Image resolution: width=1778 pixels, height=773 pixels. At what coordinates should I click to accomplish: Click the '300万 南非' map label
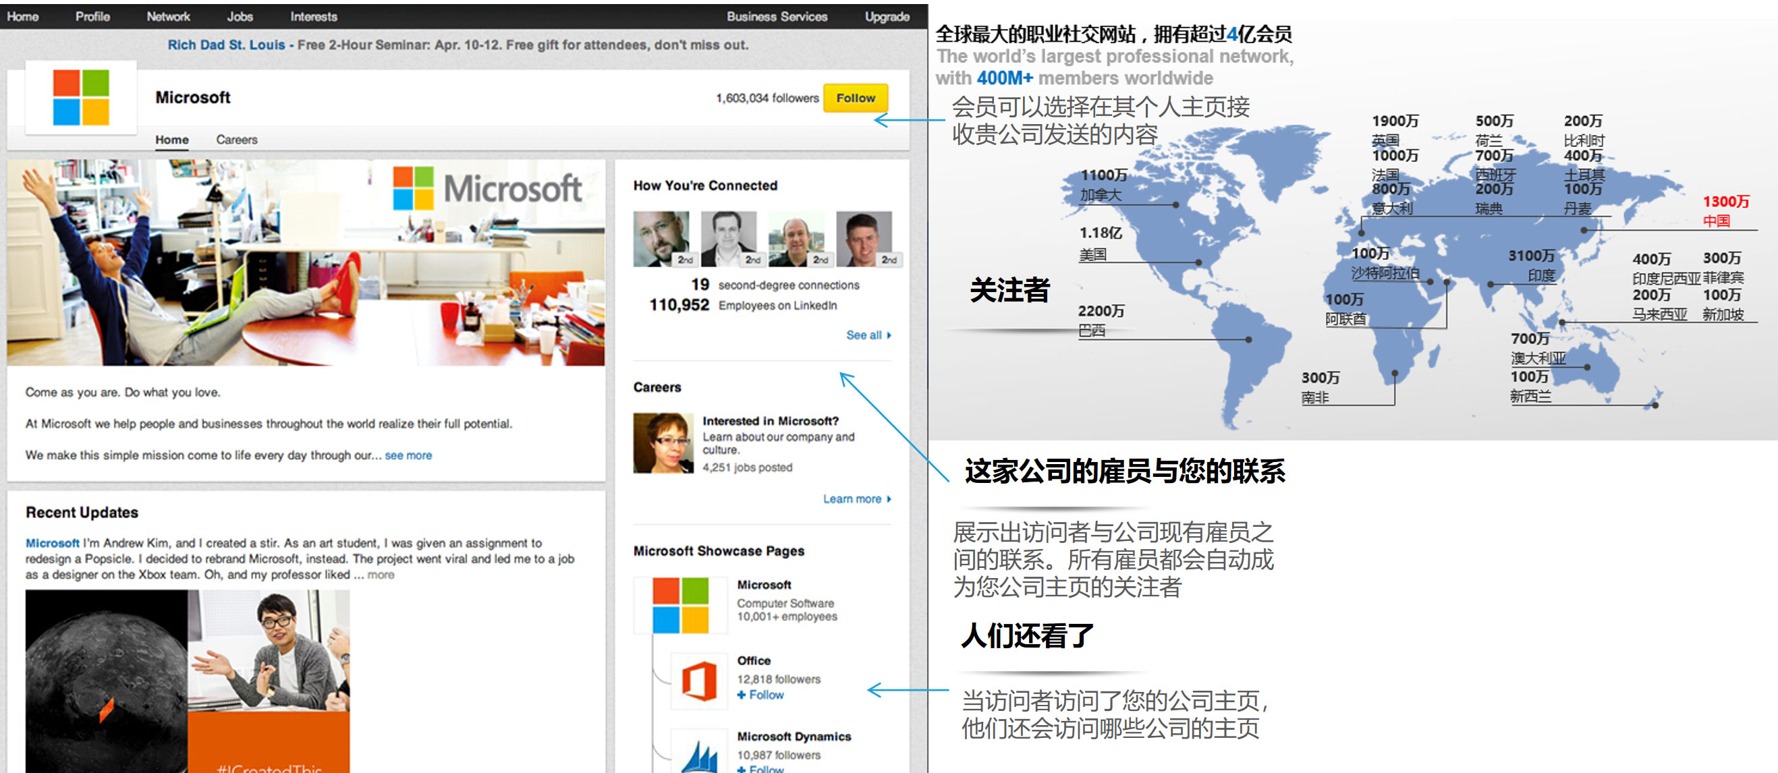point(1321,387)
